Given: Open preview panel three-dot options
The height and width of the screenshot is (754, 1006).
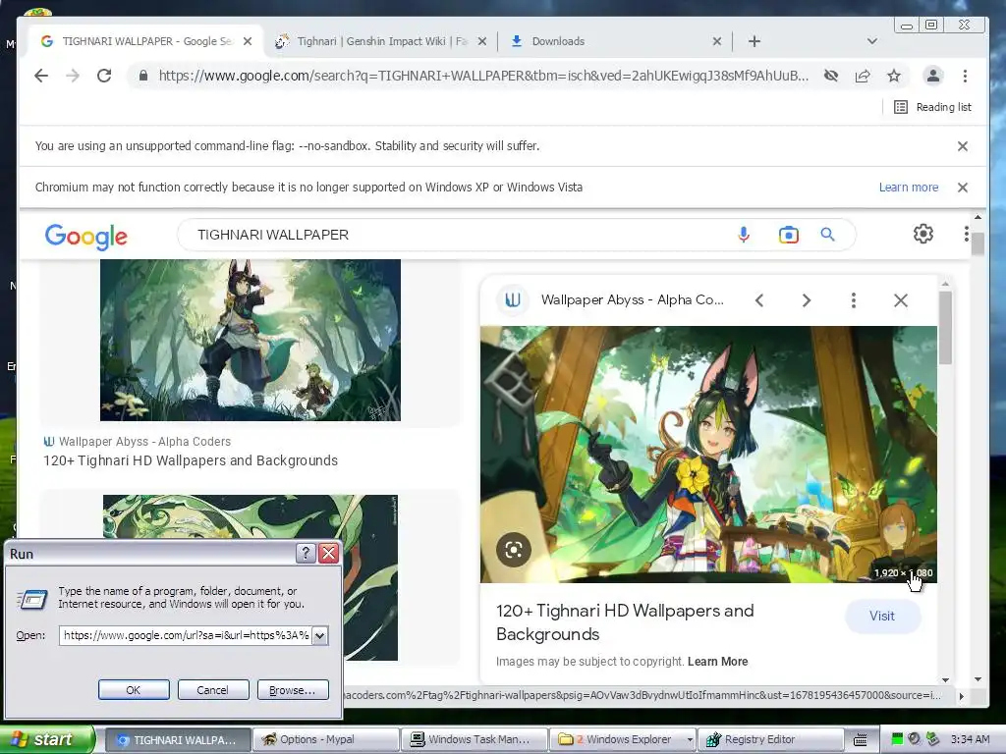Looking at the screenshot, I should click(x=854, y=300).
